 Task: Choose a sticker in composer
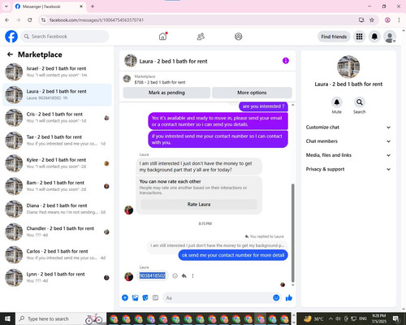pyautogui.click(x=145, y=297)
